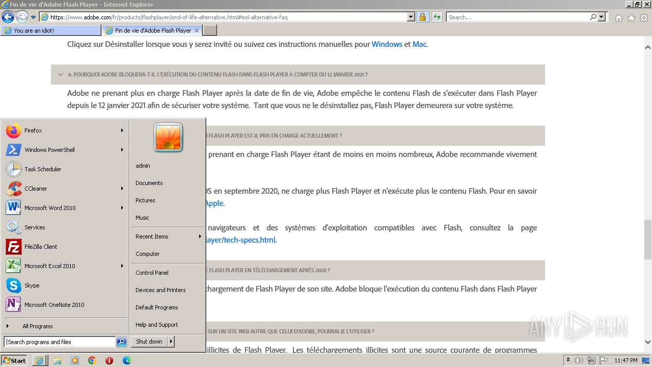This screenshot has width=652, height=367.
Task: Open File Explorer folder icon in taskbar
Action: [x=58, y=360]
